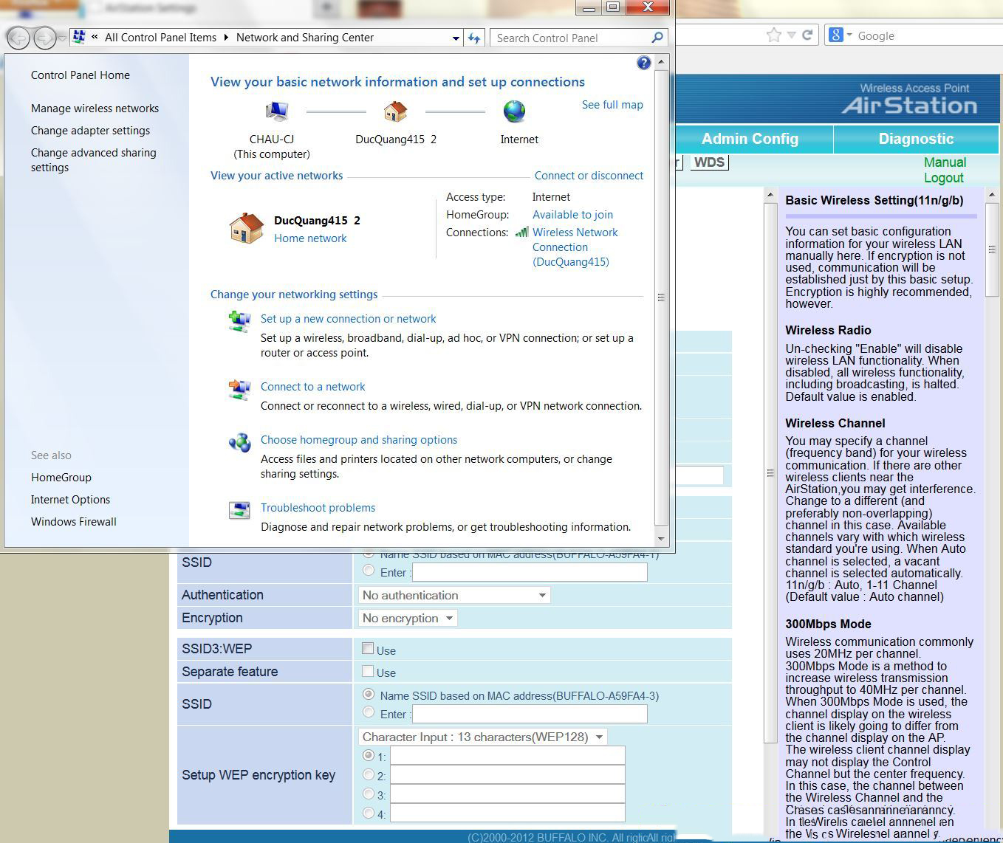The image size is (1003, 843).
Task: Click All Control Panel Items breadcrumb
Action: coord(160,38)
